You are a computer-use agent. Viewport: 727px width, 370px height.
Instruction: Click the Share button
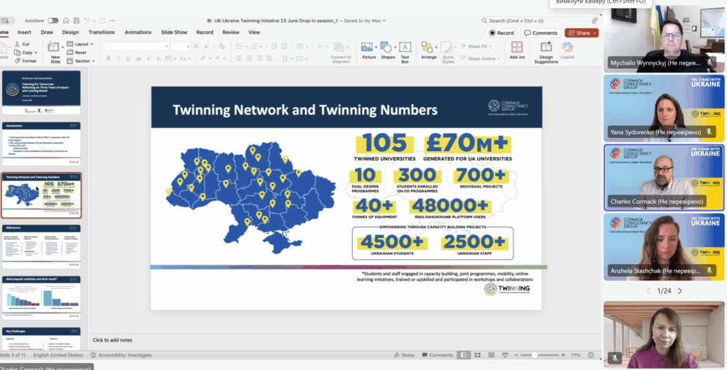[x=581, y=33]
